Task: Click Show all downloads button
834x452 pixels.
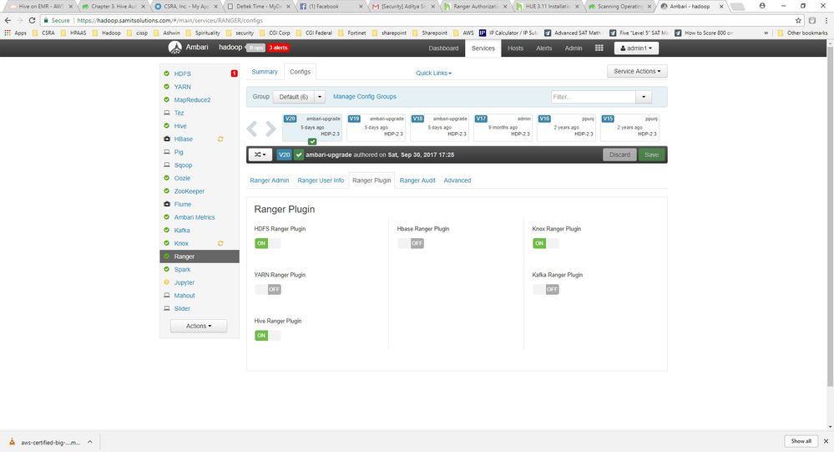Action: tap(801, 441)
